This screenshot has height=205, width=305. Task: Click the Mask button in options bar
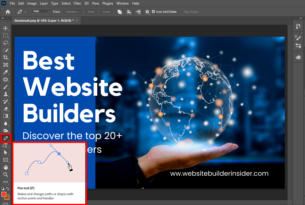pyautogui.click(x=91, y=12)
